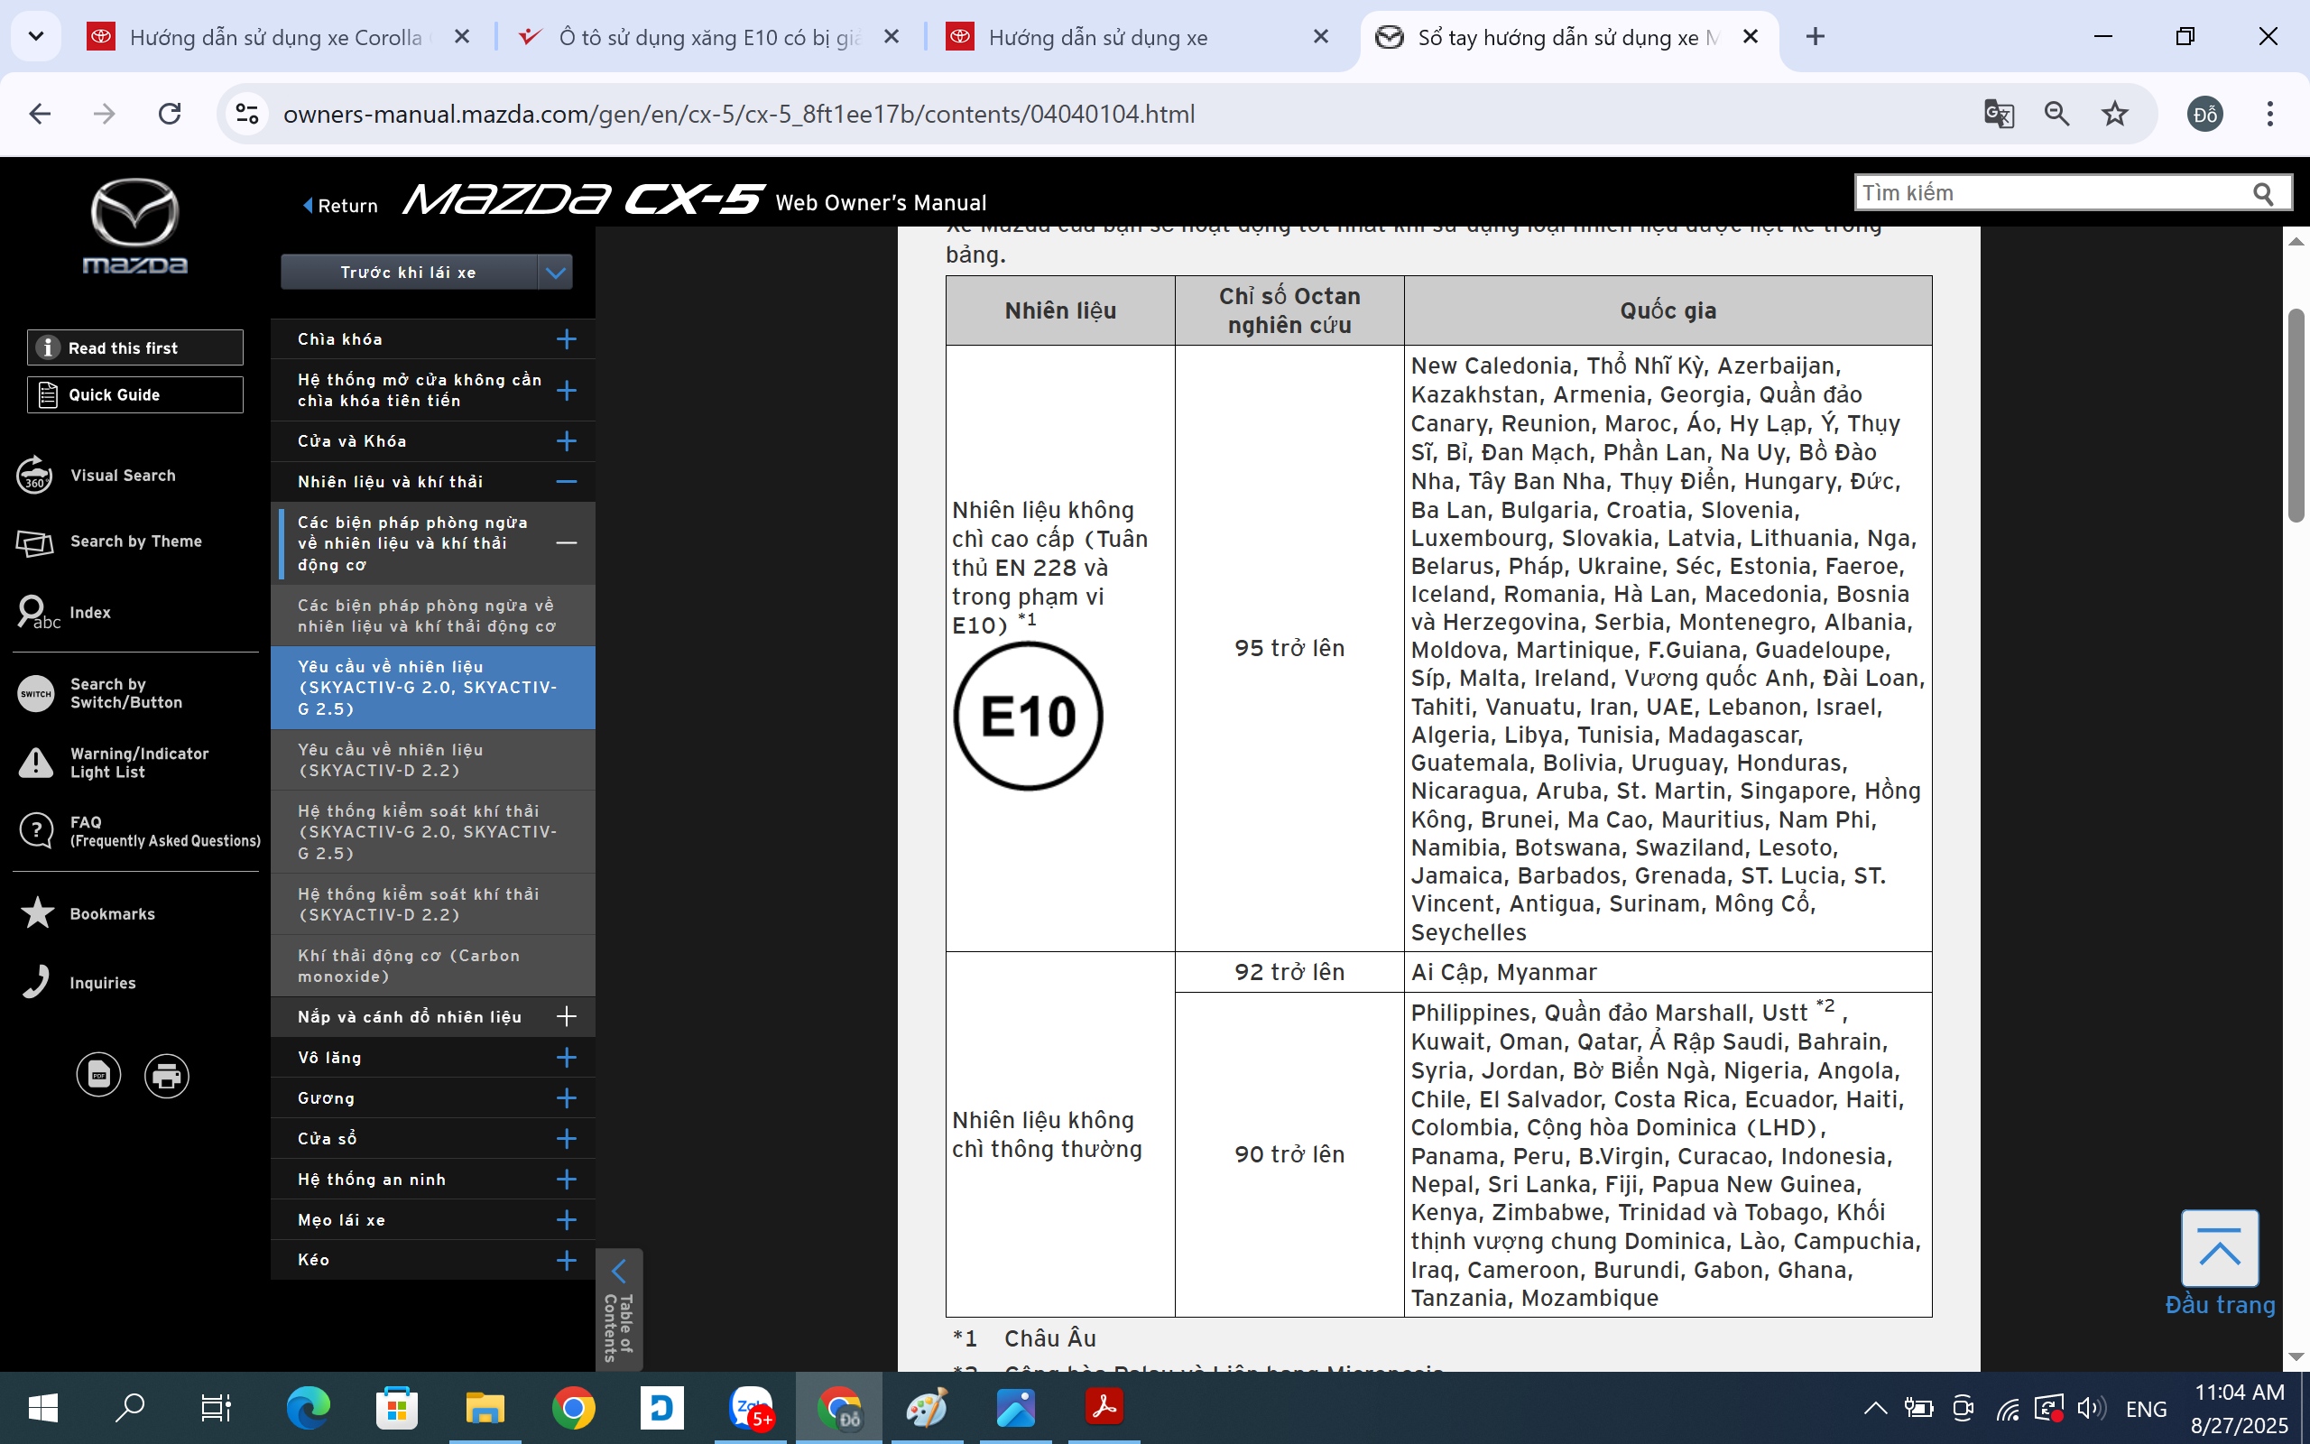The height and width of the screenshot is (1444, 2310).
Task: Open FAQ section
Action: [139, 831]
